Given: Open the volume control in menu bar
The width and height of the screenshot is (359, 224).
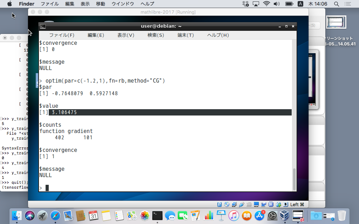Looking at the screenshot, I should click(277, 4).
